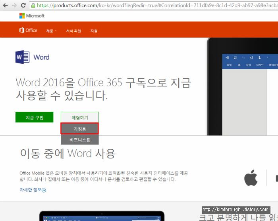Toggle the 체험하기 dropdown button
Viewport: 278px width, 221px height.
(x=80, y=117)
